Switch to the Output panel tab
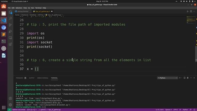This screenshot has width=197, height=111. [32, 78]
